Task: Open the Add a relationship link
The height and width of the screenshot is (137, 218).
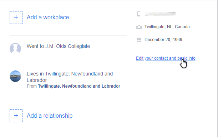Action: pyautogui.click(x=50, y=116)
